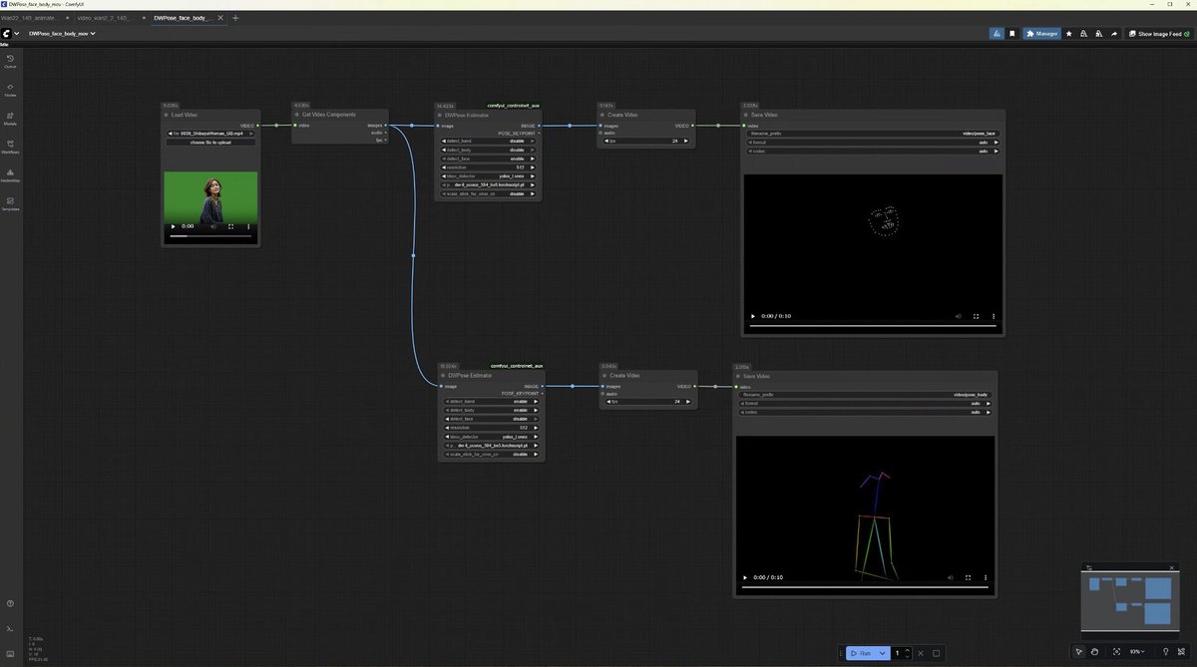Image resolution: width=1197 pixels, height=667 pixels.
Task: Click the share arrow icon in the top toolbar
Action: click(1114, 33)
